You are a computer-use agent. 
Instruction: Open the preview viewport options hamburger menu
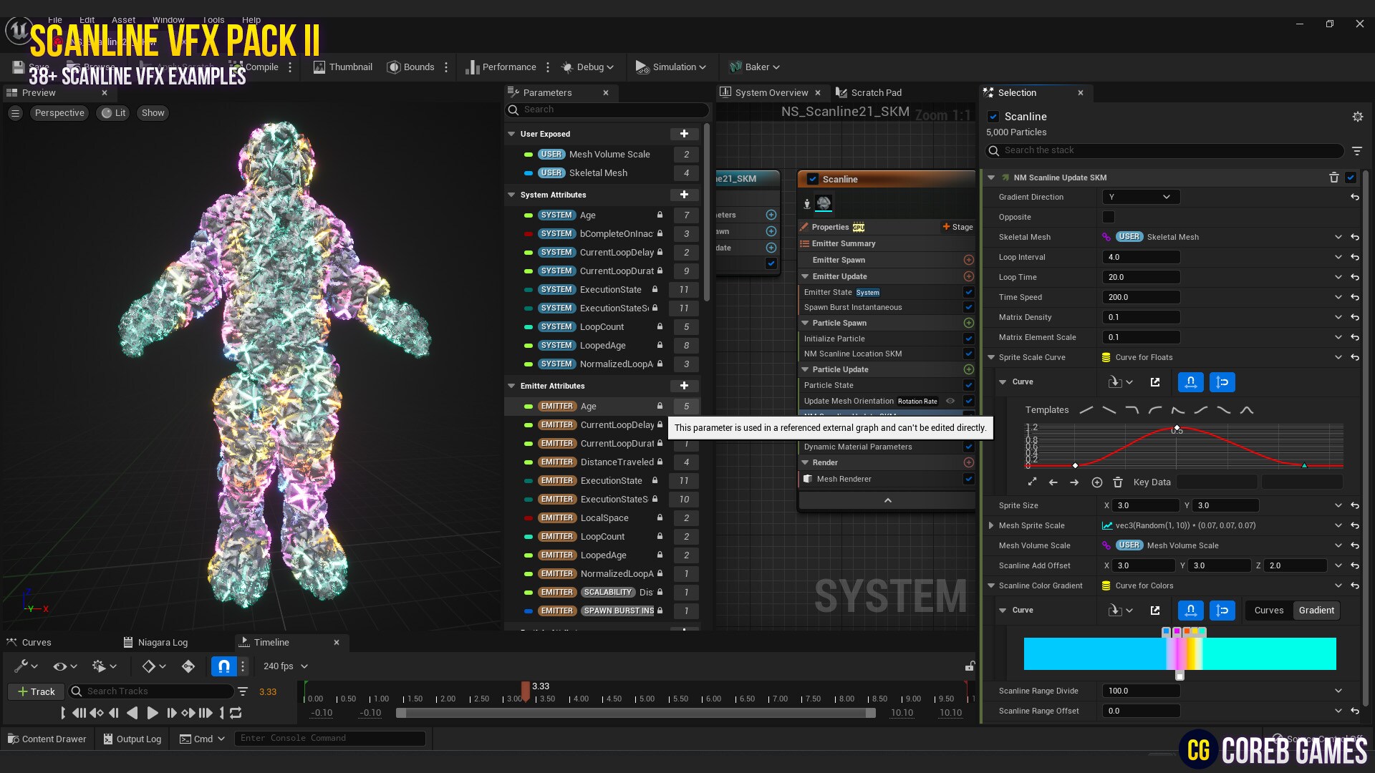point(15,113)
